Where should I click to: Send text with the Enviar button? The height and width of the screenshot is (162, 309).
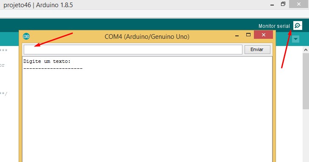(257, 49)
